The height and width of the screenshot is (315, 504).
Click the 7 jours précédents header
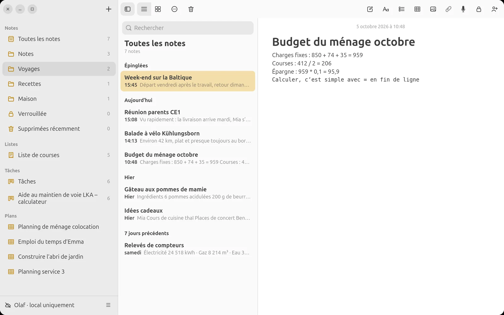(146, 233)
